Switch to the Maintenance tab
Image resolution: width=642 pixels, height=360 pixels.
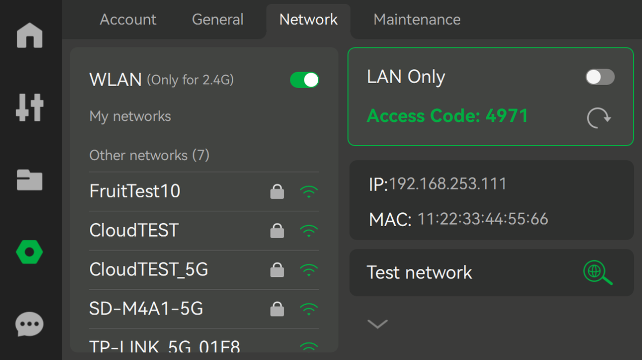click(417, 20)
